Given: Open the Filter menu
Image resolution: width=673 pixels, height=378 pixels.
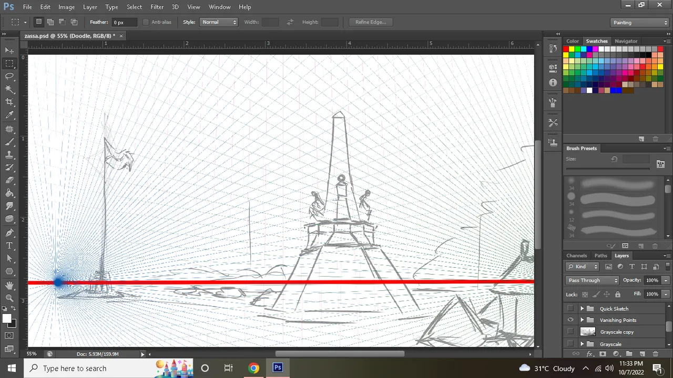Looking at the screenshot, I should click(x=157, y=7).
